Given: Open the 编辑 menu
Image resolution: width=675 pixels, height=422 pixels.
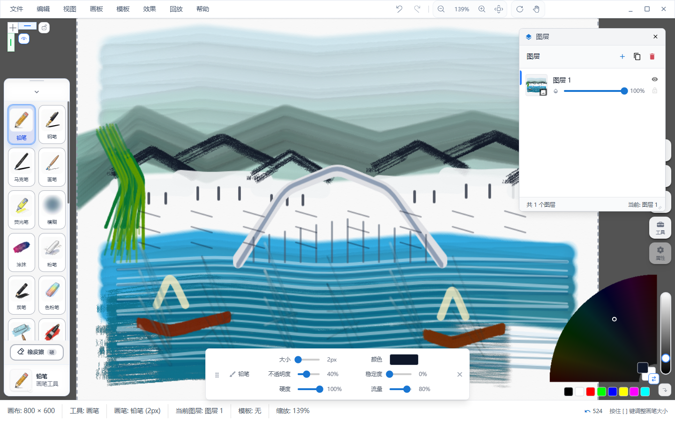Looking at the screenshot, I should click(43, 9).
